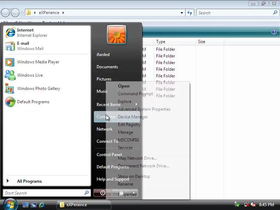280x210 pixels.
Task: Open Windows Photo Gallery
Action: pyautogui.click(x=47, y=89)
